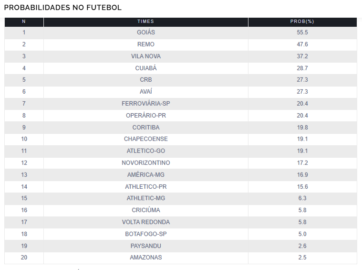Image resolution: width=362 pixels, height=270 pixels.
Task: Select the CRB team name
Action: [x=146, y=80]
